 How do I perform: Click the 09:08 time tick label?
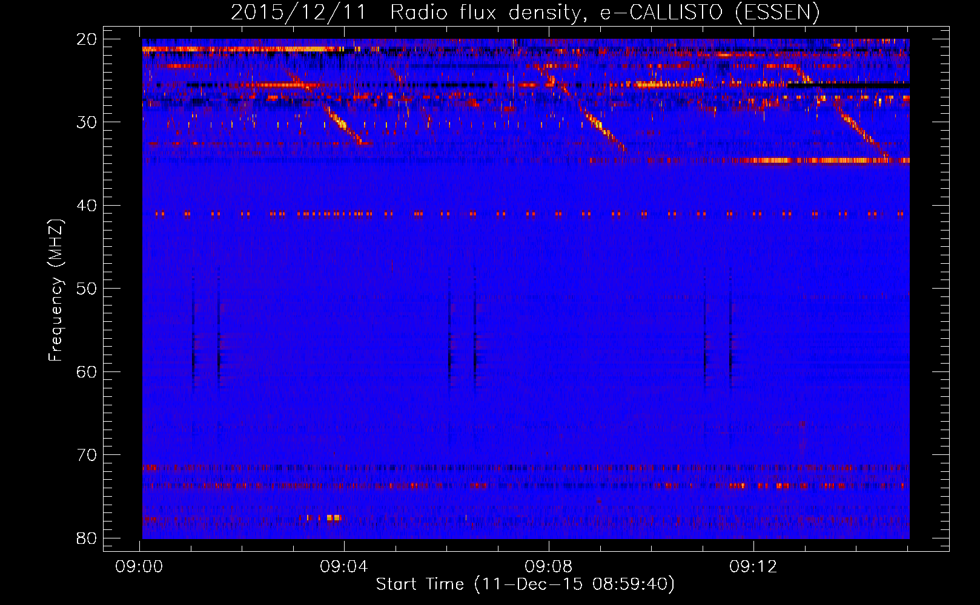(x=549, y=567)
